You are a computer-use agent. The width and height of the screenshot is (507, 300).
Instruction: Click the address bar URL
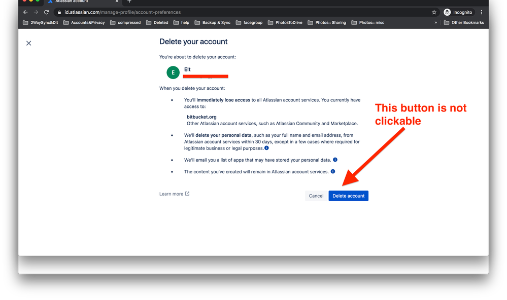[122, 12]
